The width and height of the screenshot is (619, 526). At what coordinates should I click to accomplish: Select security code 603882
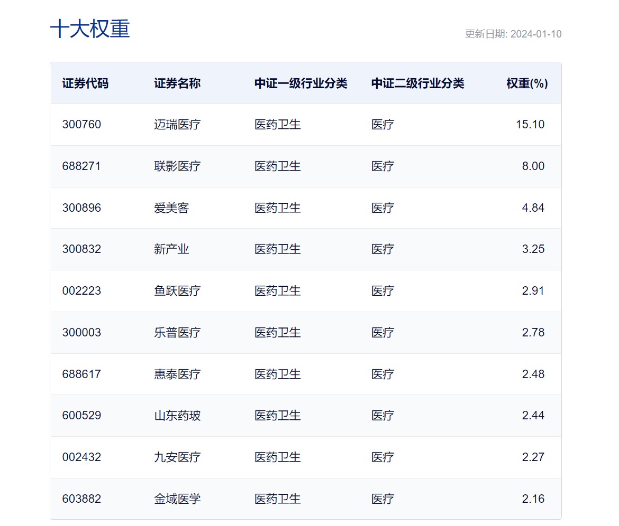pos(81,499)
